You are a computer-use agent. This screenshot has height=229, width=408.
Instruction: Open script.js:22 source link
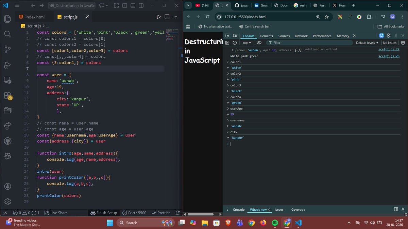[389, 50]
